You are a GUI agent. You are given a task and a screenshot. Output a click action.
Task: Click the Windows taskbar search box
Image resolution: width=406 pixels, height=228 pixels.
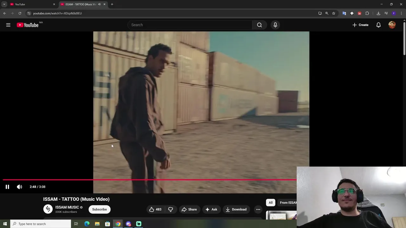(x=41, y=224)
